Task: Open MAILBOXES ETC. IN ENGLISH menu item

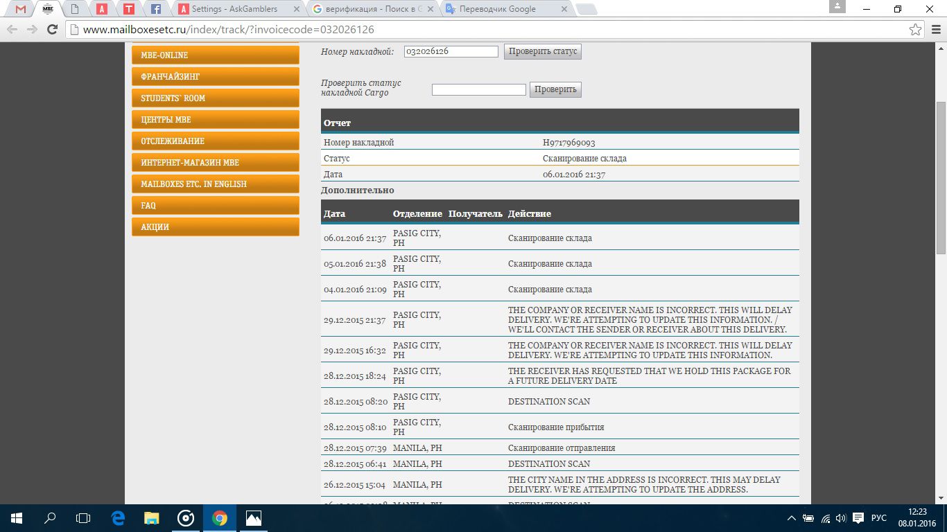Action: pos(216,184)
